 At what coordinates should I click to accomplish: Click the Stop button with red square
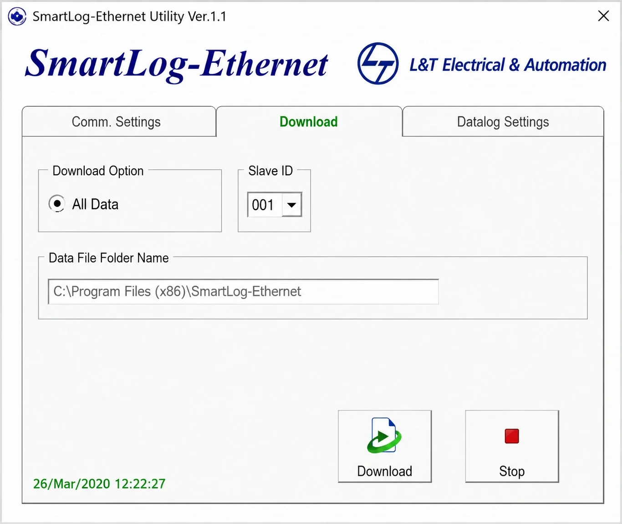pos(512,446)
